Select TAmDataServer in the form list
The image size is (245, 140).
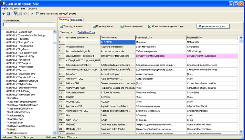15,123
